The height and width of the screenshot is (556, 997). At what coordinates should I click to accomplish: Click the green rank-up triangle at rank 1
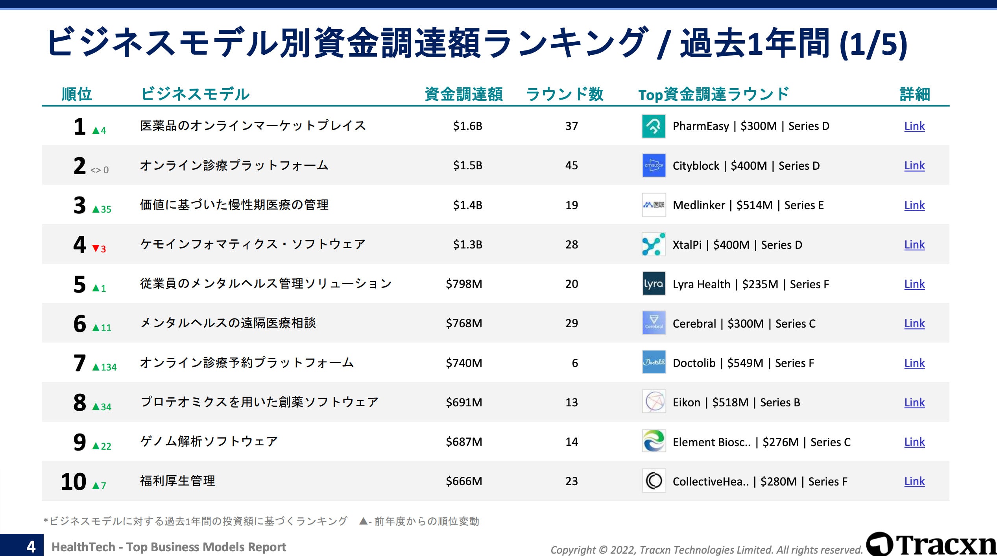96,131
